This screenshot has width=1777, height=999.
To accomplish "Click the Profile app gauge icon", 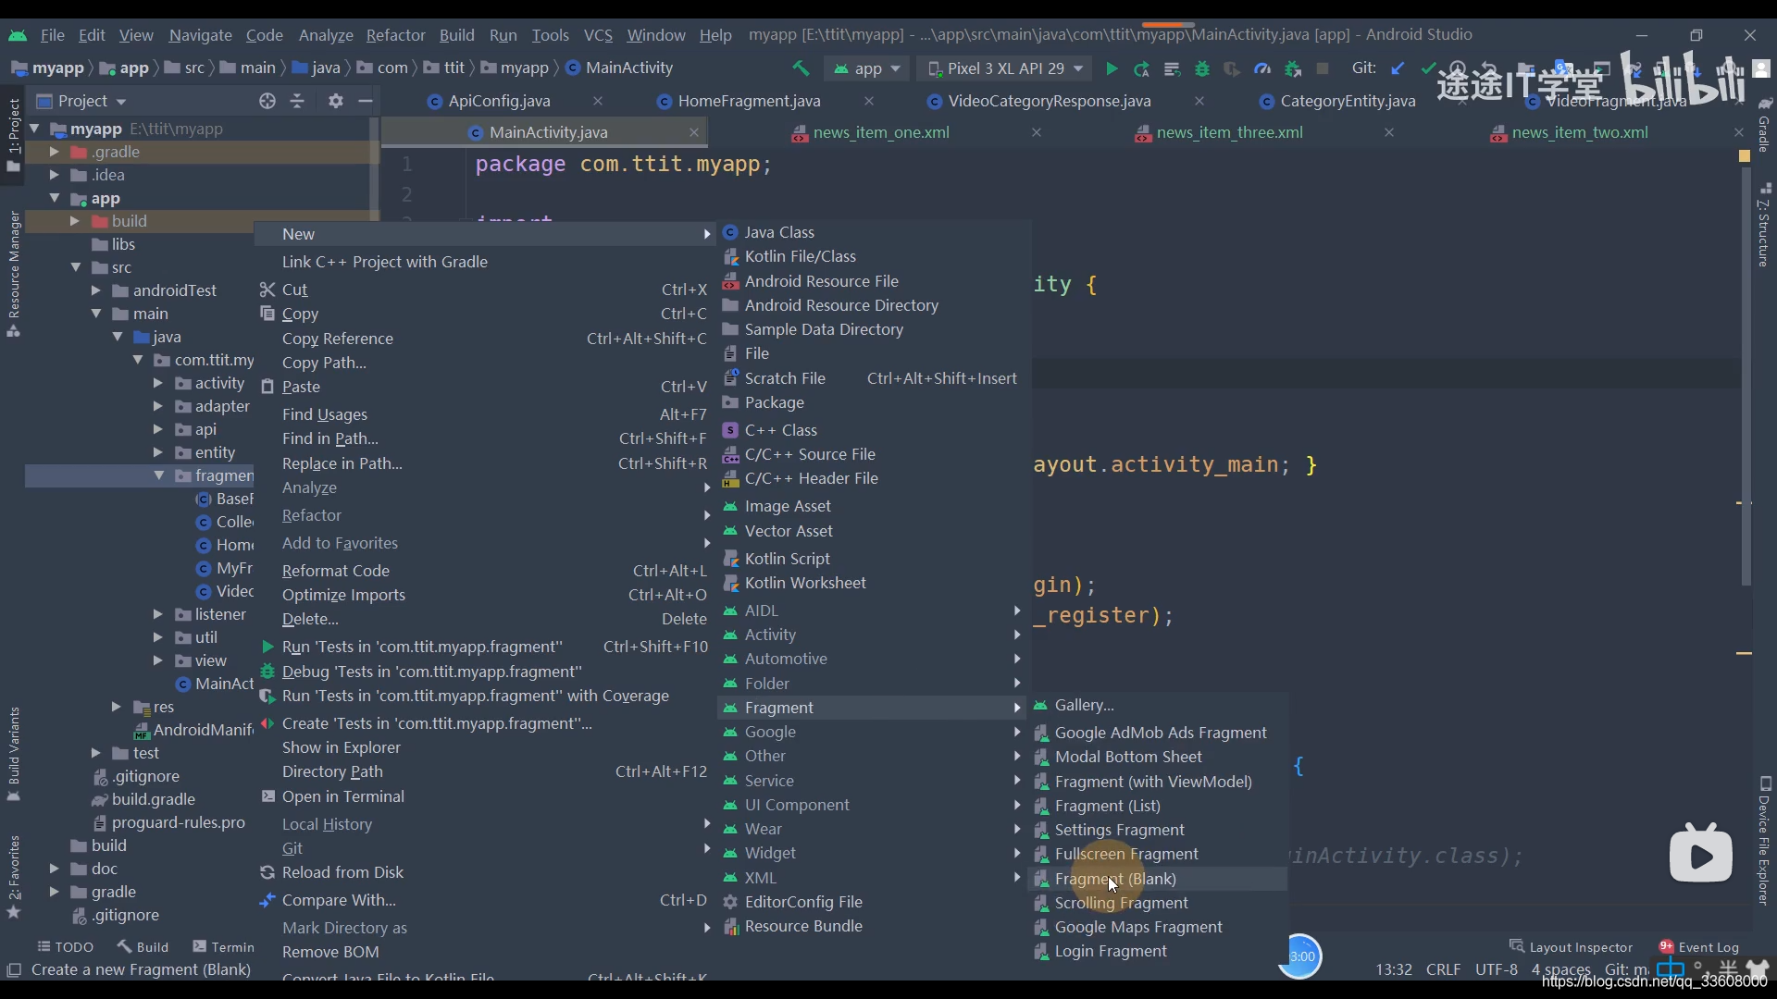I will pos(1262,68).
